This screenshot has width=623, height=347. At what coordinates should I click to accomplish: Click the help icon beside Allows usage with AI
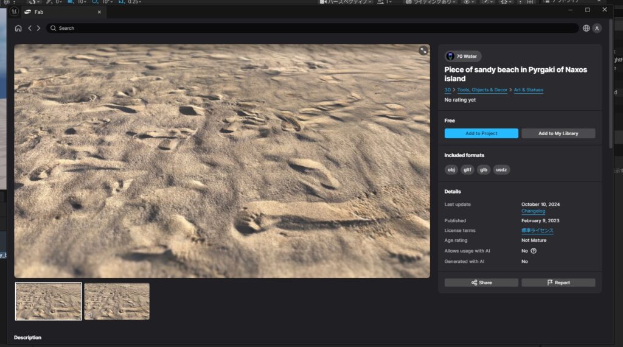pos(534,251)
